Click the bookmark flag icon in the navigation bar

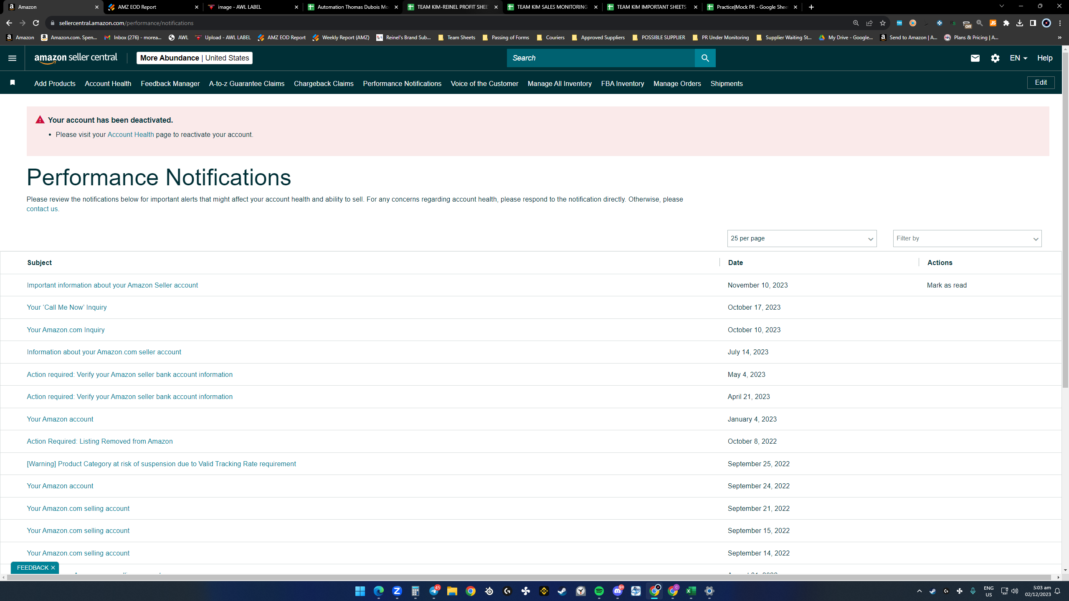click(x=13, y=83)
